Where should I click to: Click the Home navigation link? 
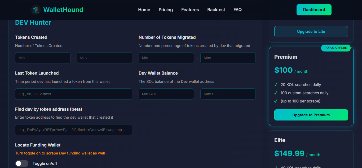[144, 10]
